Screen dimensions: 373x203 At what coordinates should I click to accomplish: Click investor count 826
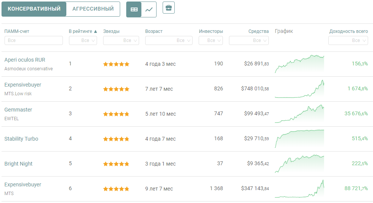[x=218, y=88]
